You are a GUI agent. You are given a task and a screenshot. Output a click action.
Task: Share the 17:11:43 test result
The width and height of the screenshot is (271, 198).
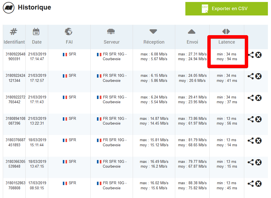point(250,98)
